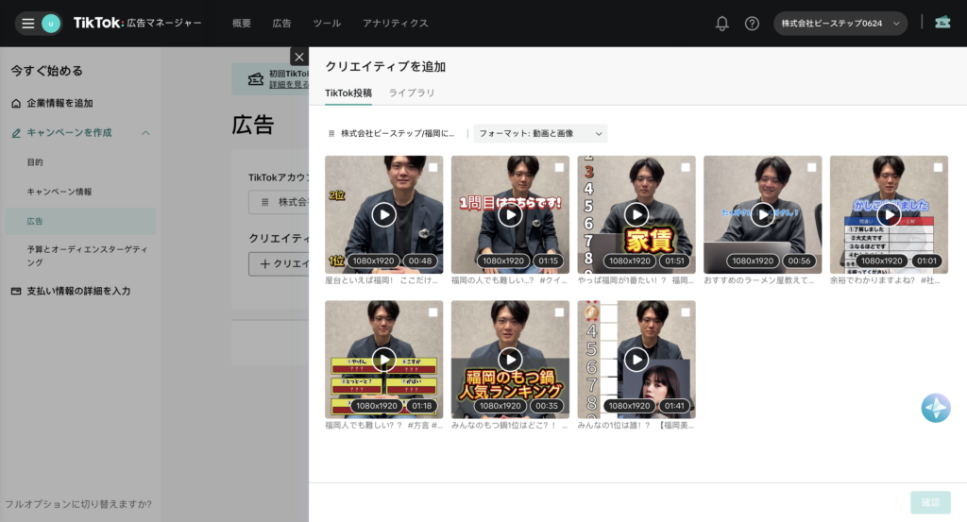Switch to the TikTok投稿 tab

point(348,93)
